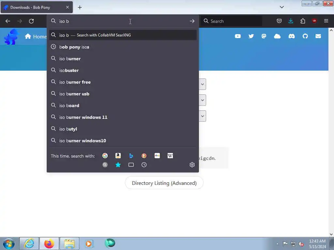334x250 pixels.
Task: Search open tabs with the tab icon
Action: (x=131, y=165)
